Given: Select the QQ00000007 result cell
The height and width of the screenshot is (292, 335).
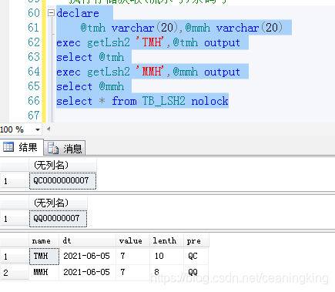Looking at the screenshot, I should 58,219.
